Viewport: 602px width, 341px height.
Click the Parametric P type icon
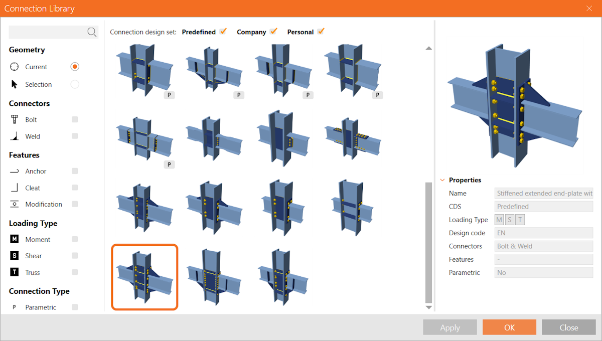pos(14,307)
